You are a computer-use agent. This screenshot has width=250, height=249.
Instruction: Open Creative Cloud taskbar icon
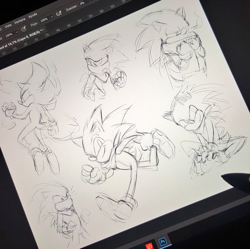pyautogui.click(x=150, y=246)
